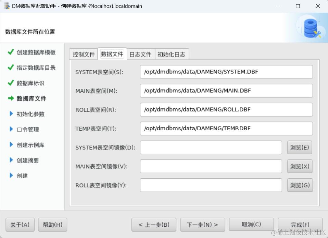Go back with 上一步(B)
The image size is (328, 238).
tap(154, 225)
